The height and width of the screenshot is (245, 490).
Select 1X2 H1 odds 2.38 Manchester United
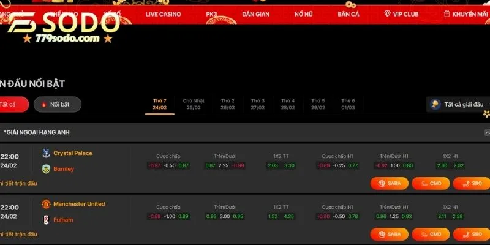pos(459,217)
